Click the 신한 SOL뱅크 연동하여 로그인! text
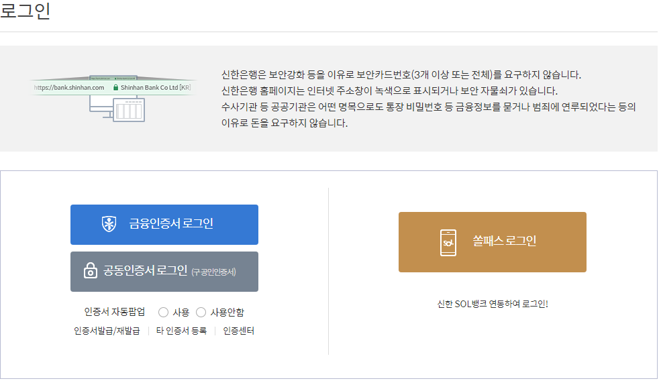Viewport: 659px width, 385px height. (x=492, y=304)
